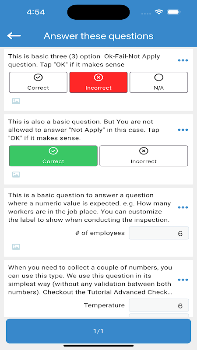
Task: Tap the 1/1 page button
Action: click(98, 331)
